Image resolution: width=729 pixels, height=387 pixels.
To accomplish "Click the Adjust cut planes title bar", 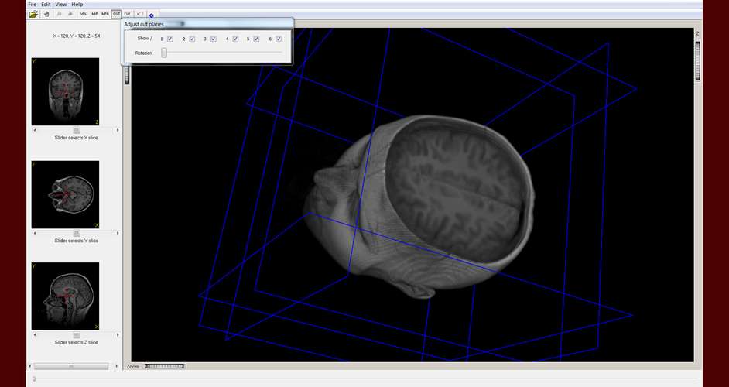I will (x=207, y=24).
